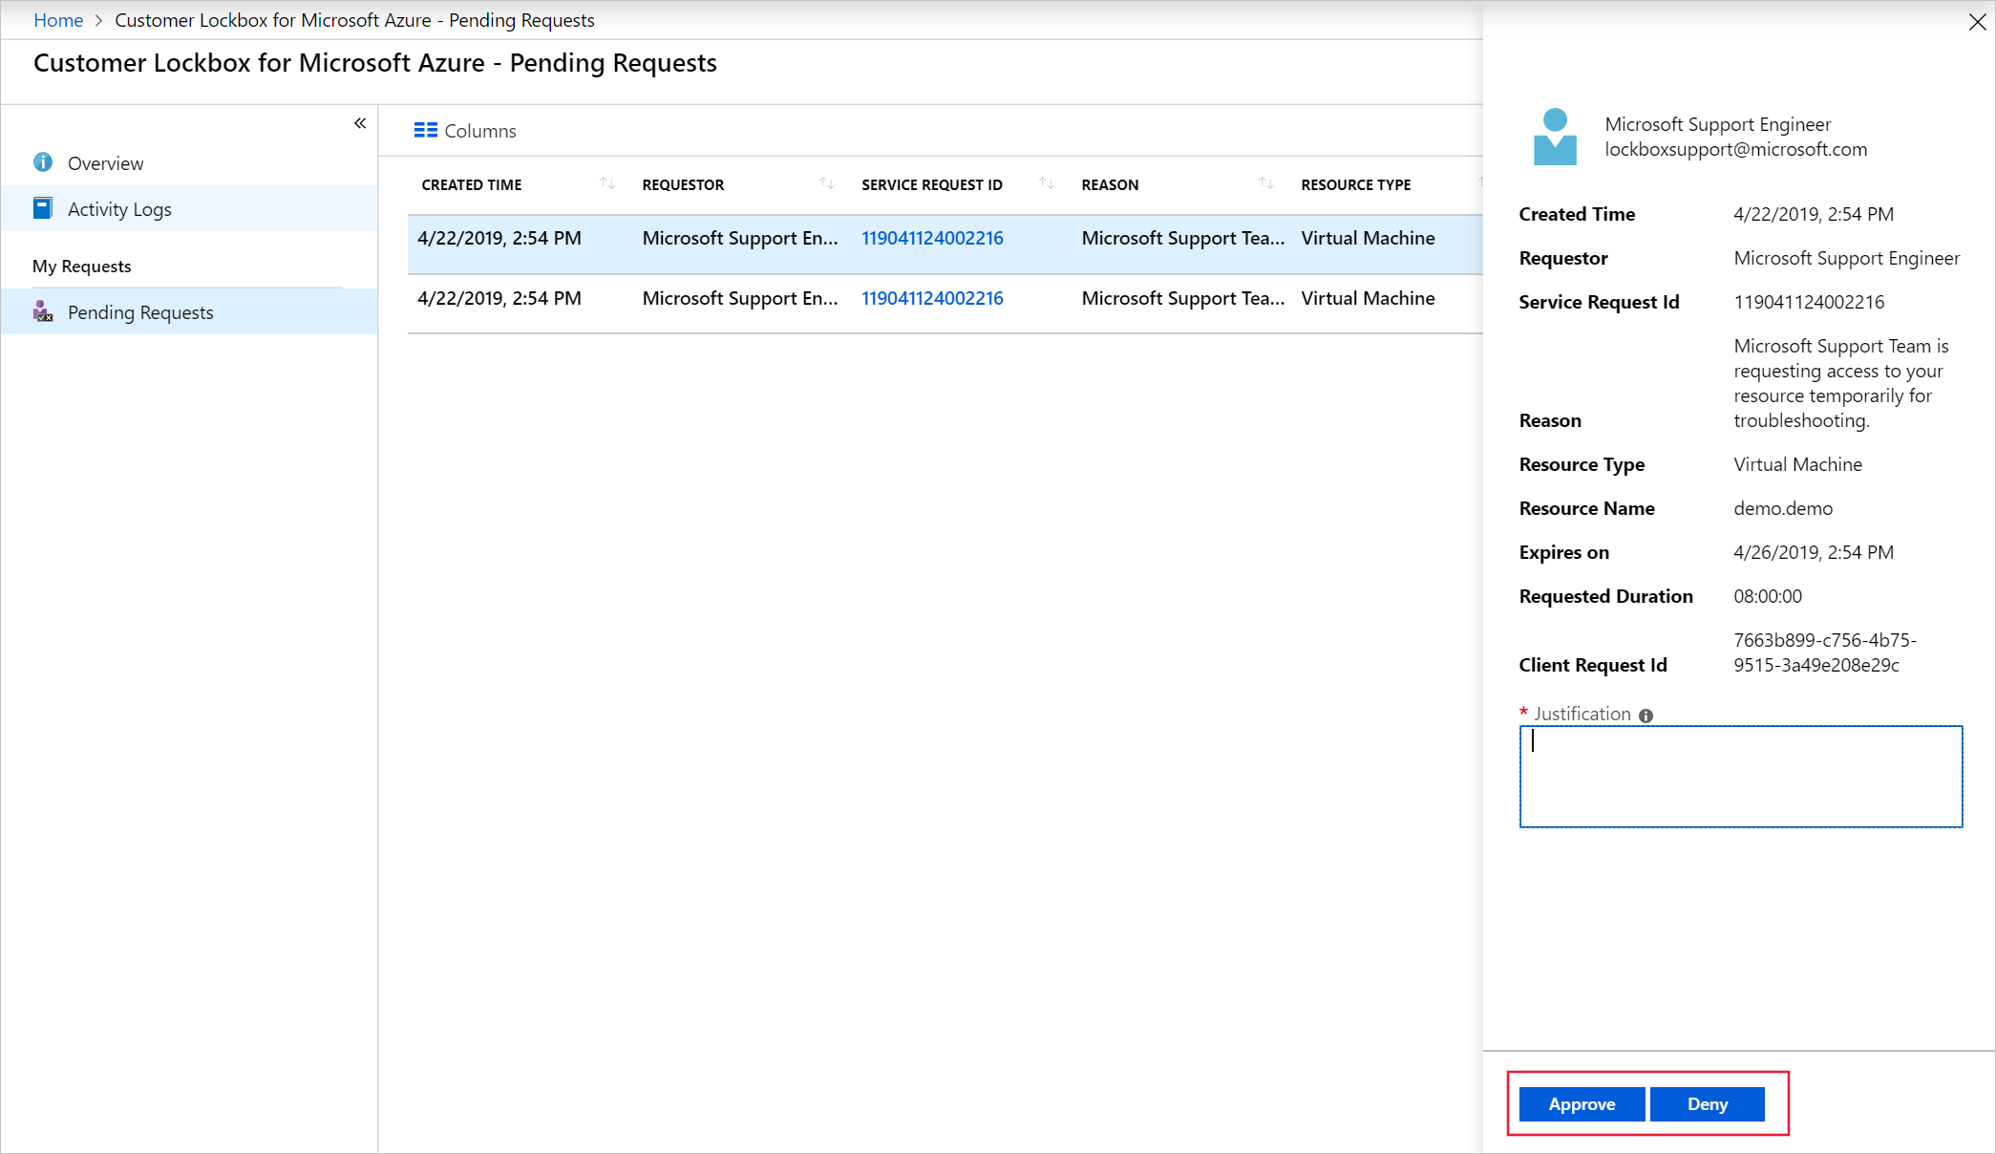This screenshot has height=1154, width=1996.
Task: Click the Pending Requests person icon
Action: point(43,311)
